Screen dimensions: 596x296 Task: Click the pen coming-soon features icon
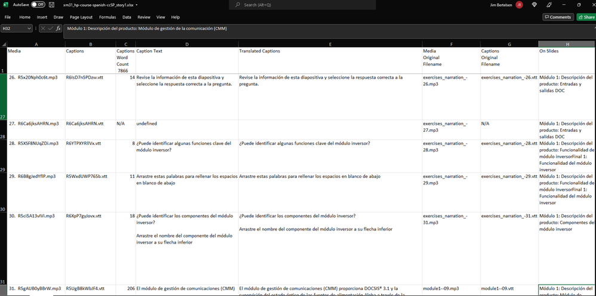click(x=549, y=5)
